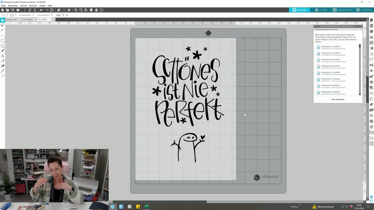Click the horizontal canvas scrollbar at the bottom
Screen dimensions: 374x210
[160, 202]
